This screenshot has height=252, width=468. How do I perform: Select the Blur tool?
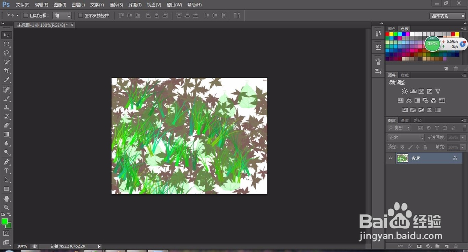(7, 144)
